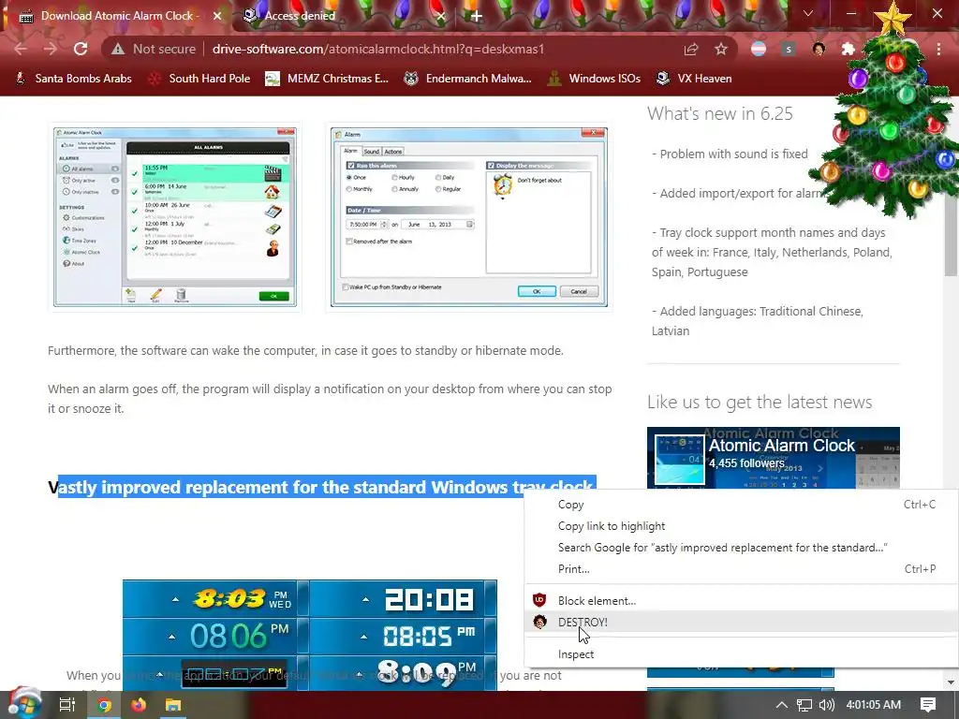Viewport: 959px width, 719px height.
Task: Click 'Like us to get the latest news' heading
Action: point(760,402)
